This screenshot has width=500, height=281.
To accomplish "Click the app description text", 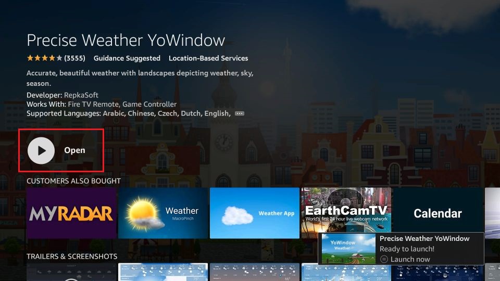I will pos(140,78).
